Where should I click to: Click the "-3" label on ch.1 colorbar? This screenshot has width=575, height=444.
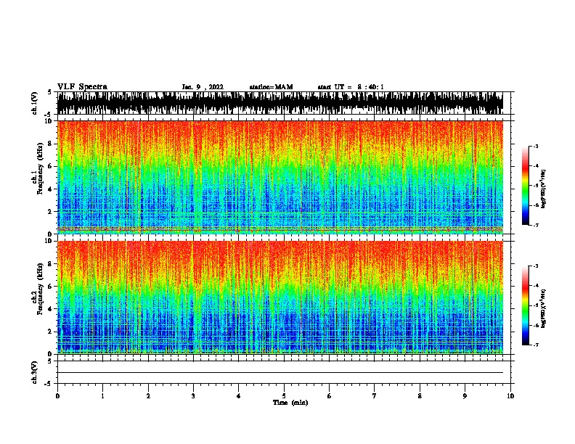pos(536,147)
